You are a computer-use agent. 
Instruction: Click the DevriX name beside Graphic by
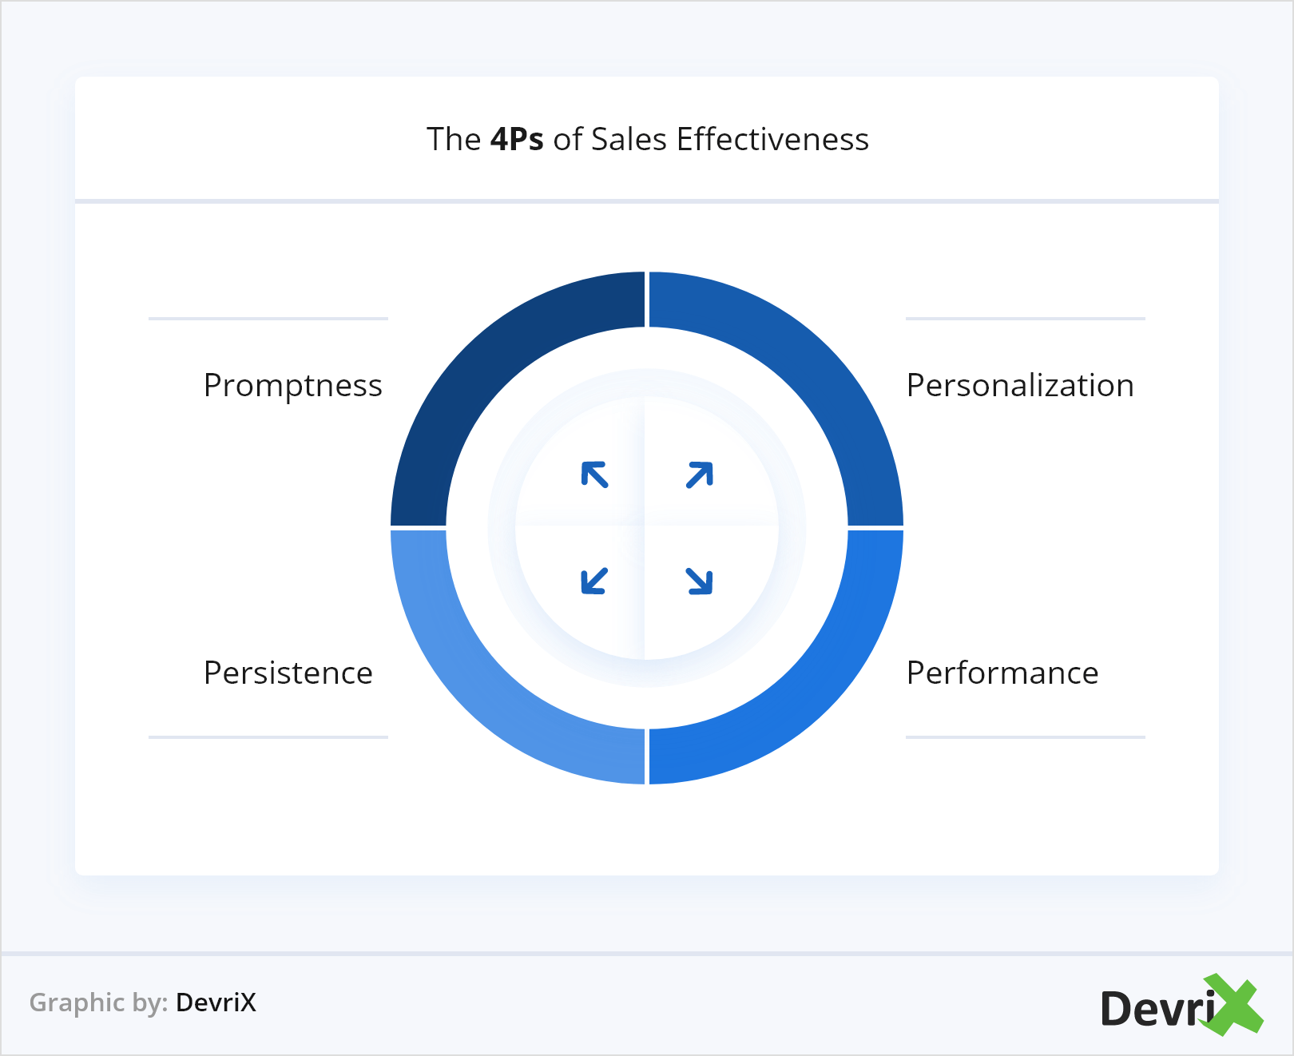216,1002
